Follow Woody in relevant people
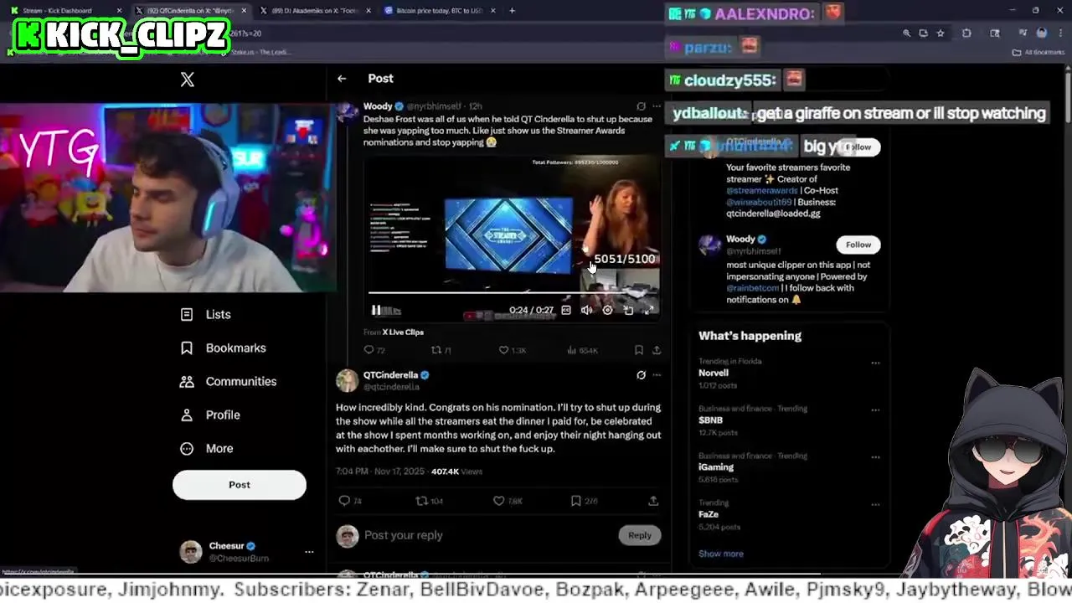 (x=858, y=245)
